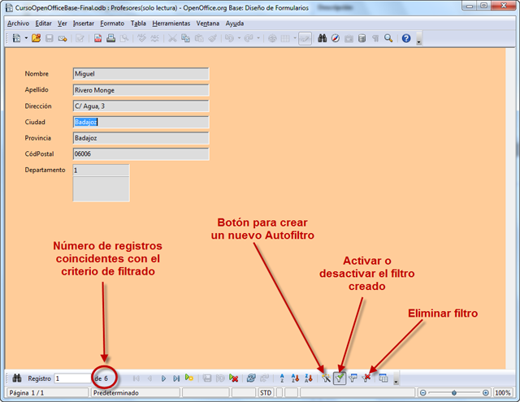
Task: Click the CódPostal field 06006
Action: coord(141,153)
